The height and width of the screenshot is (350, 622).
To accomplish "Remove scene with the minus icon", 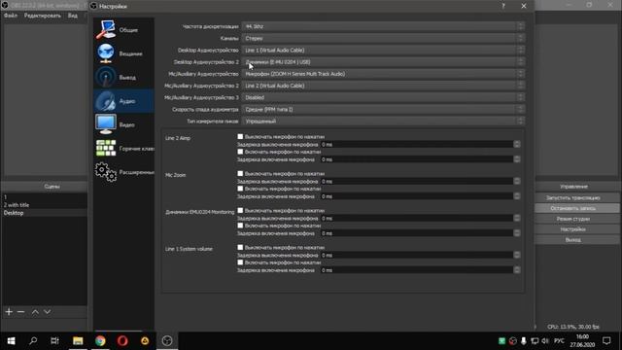I will pyautogui.click(x=20, y=312).
